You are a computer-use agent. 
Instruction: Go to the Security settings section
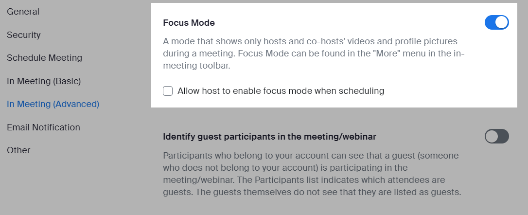click(23, 35)
